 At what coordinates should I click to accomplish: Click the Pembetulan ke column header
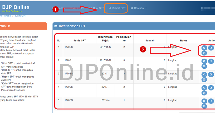tap(124, 39)
